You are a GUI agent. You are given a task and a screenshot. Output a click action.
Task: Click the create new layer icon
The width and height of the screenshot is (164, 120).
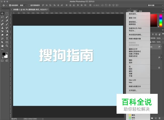pyautogui.click(x=156, y=118)
